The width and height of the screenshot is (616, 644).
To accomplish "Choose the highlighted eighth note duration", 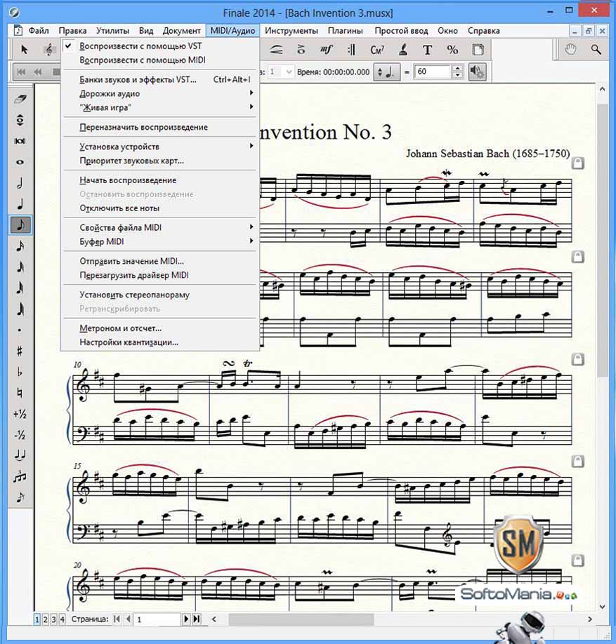I will pos(20,224).
